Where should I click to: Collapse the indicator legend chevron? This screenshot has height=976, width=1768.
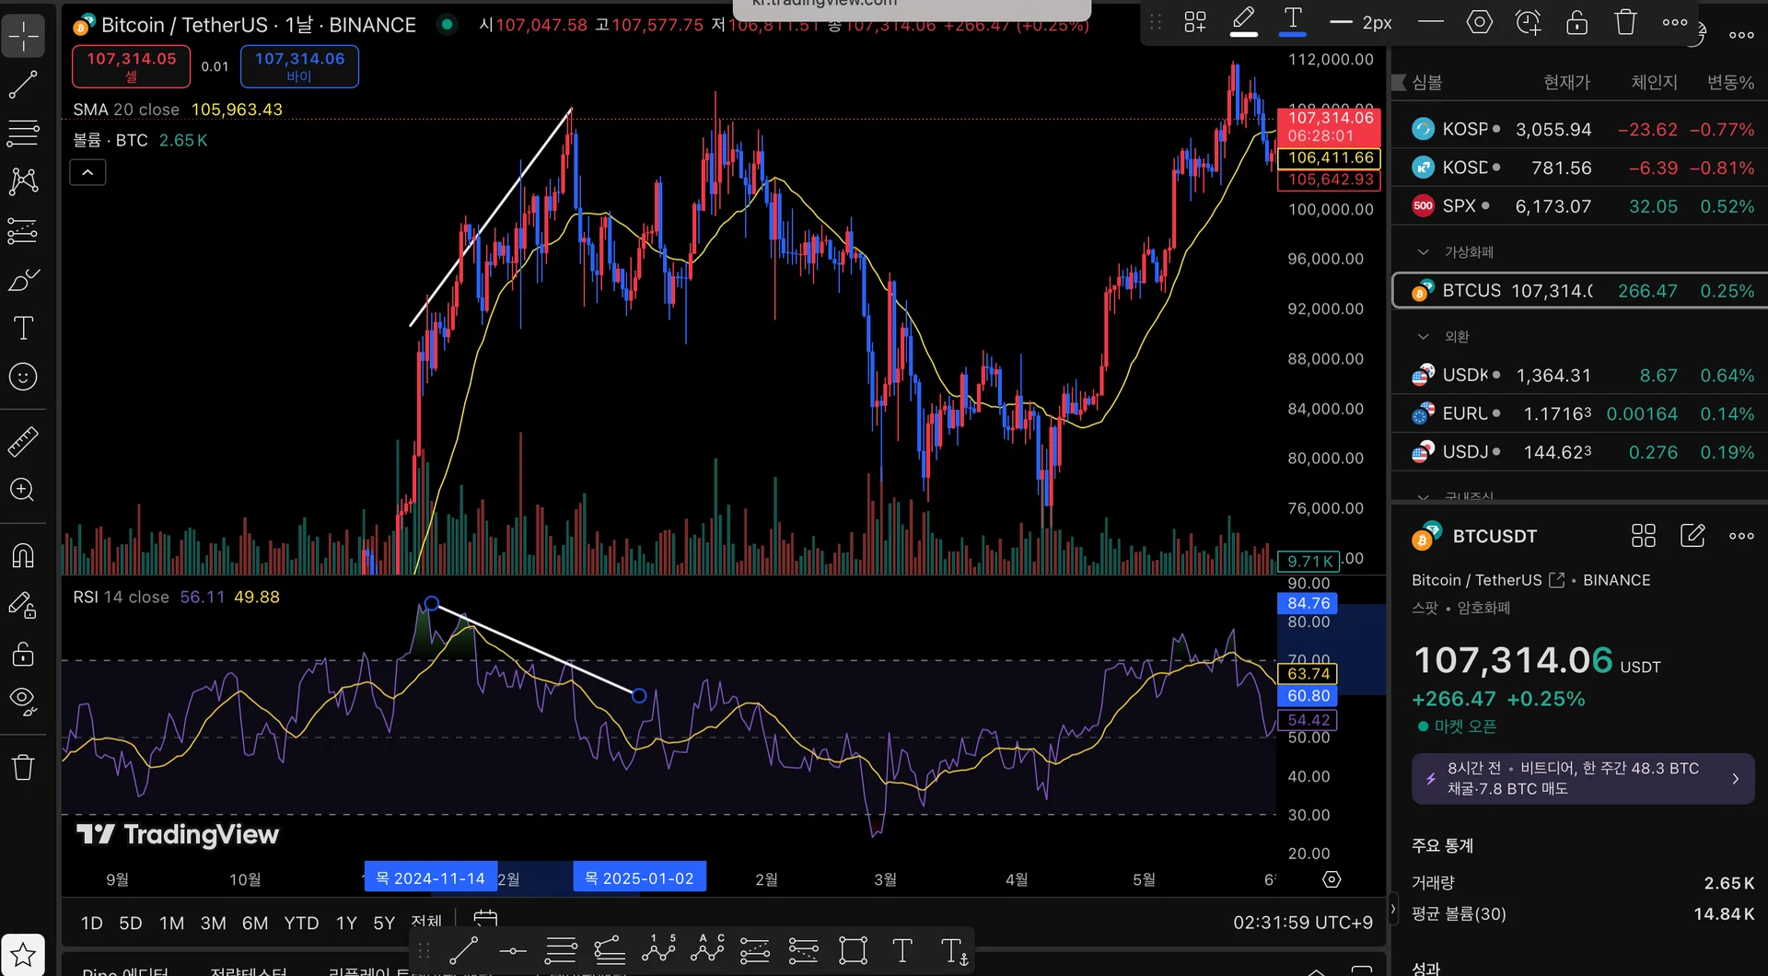point(88,172)
